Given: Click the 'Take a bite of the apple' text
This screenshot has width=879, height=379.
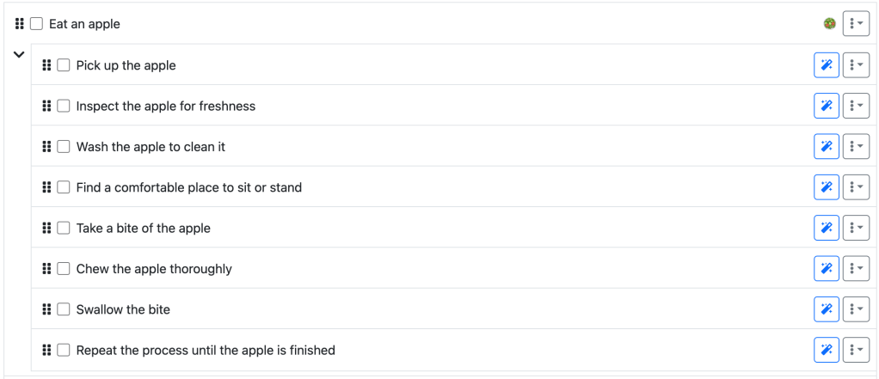Looking at the screenshot, I should (143, 228).
